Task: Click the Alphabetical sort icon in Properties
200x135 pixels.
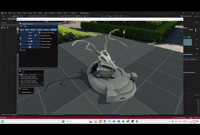Action: pyautogui.click(x=5, y=27)
